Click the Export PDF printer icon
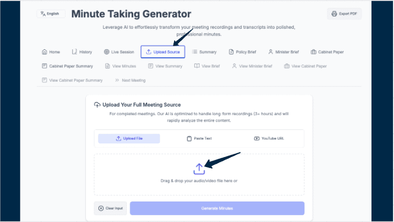 [x=334, y=14]
